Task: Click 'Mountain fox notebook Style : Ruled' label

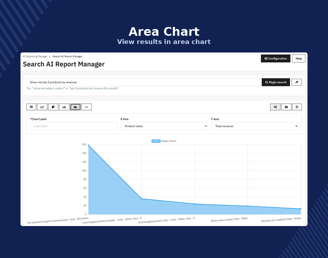Action: click(x=281, y=220)
